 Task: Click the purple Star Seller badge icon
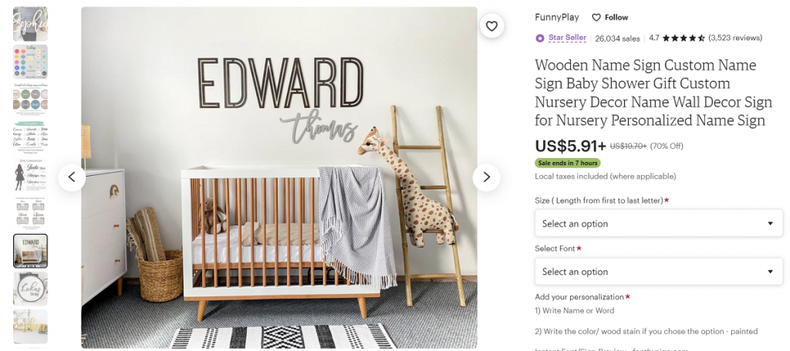pyautogui.click(x=540, y=38)
